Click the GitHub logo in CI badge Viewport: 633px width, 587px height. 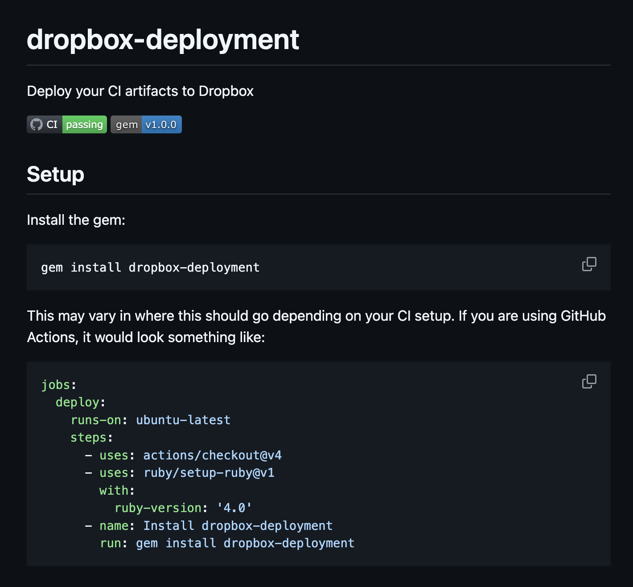coord(37,124)
